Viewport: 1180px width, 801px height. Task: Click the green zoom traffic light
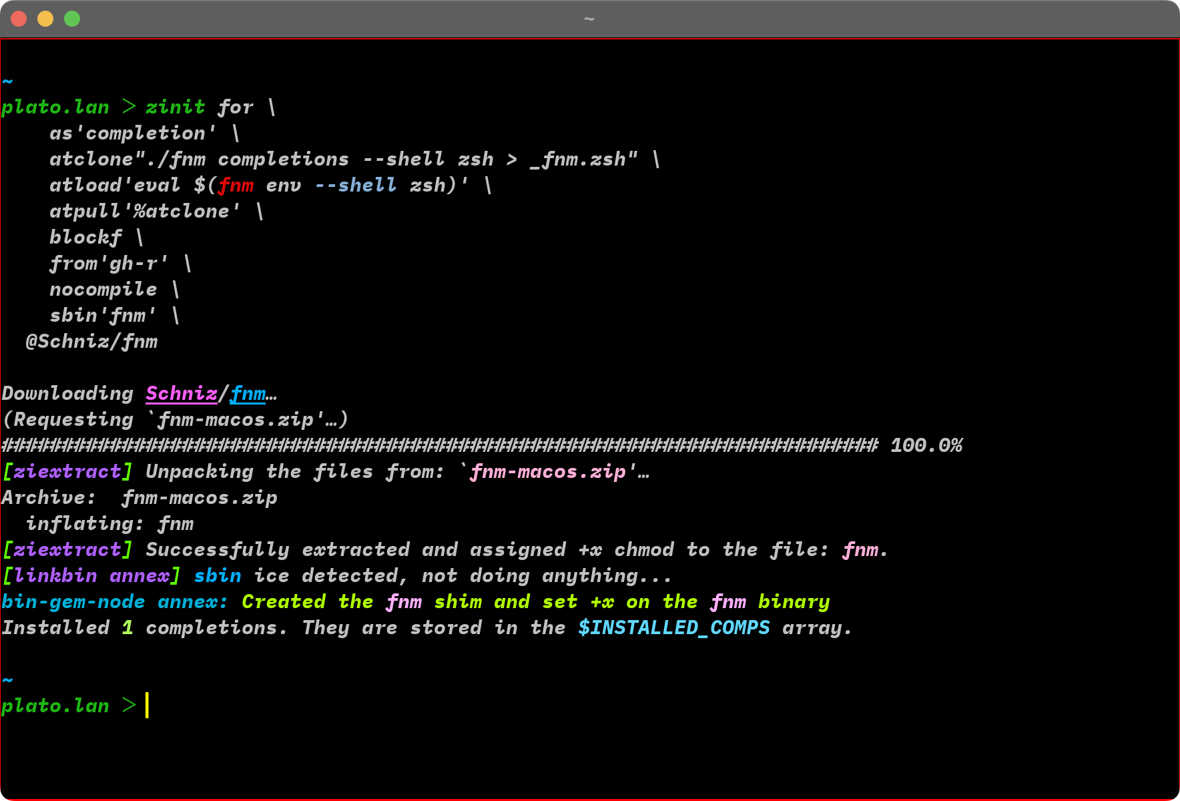point(71,19)
